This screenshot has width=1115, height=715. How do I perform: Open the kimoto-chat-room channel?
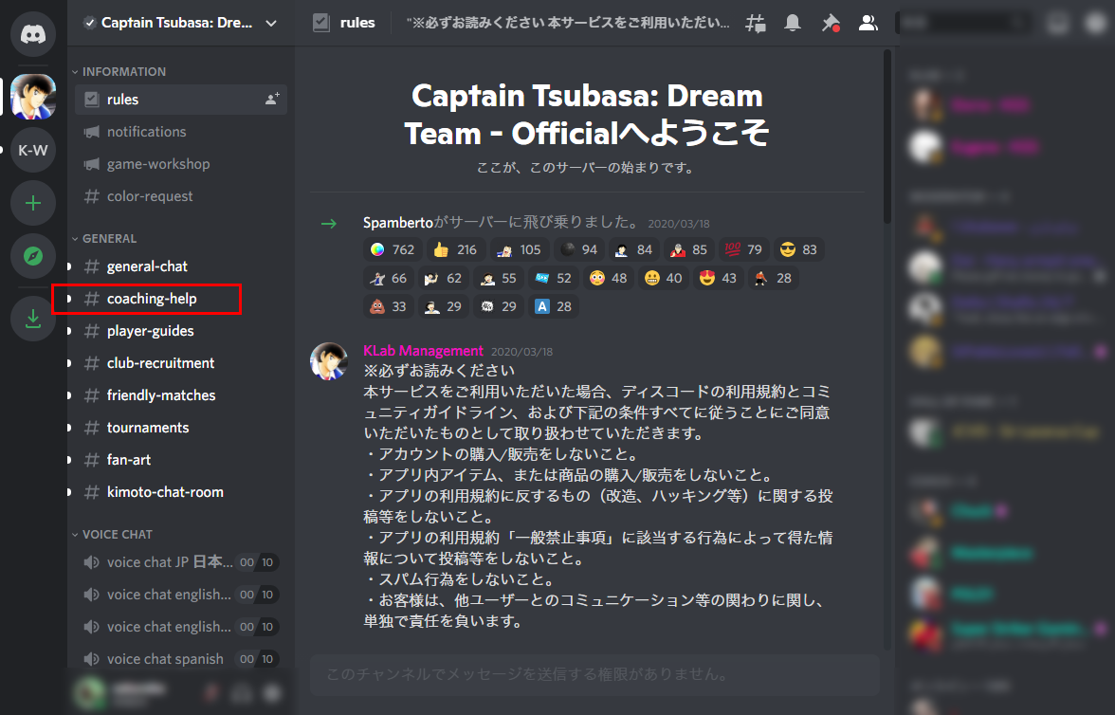180,492
